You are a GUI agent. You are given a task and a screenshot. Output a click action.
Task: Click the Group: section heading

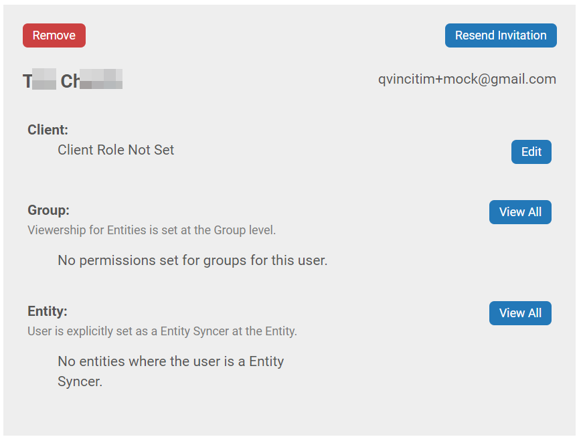point(48,210)
